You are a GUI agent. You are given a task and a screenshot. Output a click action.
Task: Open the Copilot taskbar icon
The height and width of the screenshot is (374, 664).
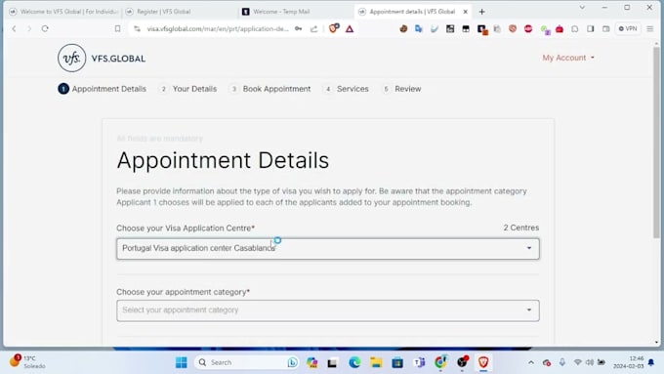point(312,362)
